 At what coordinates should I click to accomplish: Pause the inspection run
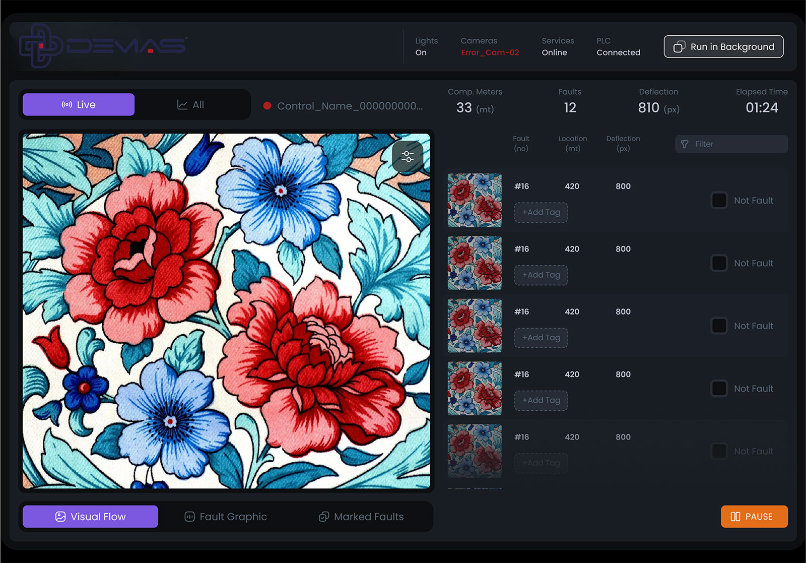pos(754,517)
